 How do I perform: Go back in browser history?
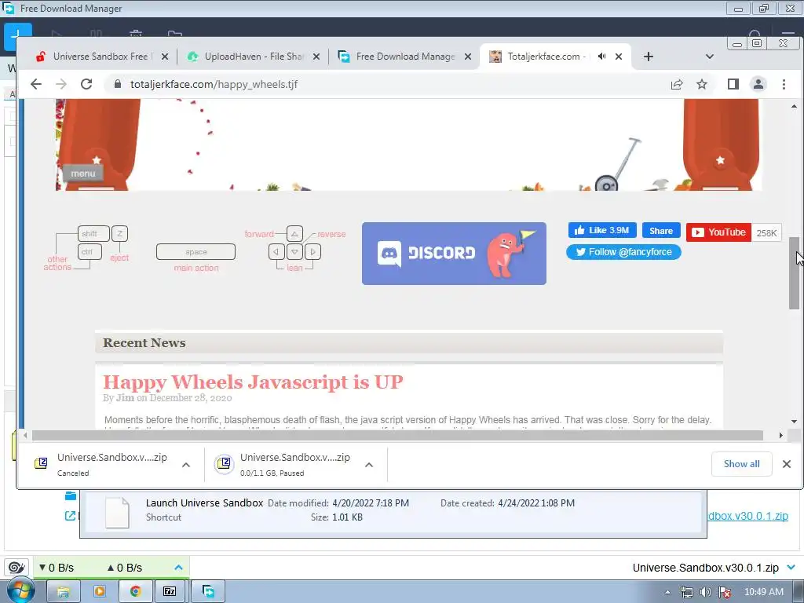[x=36, y=84]
